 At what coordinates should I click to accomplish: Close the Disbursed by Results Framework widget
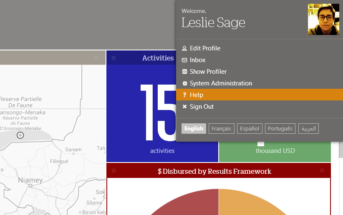coord(322,170)
